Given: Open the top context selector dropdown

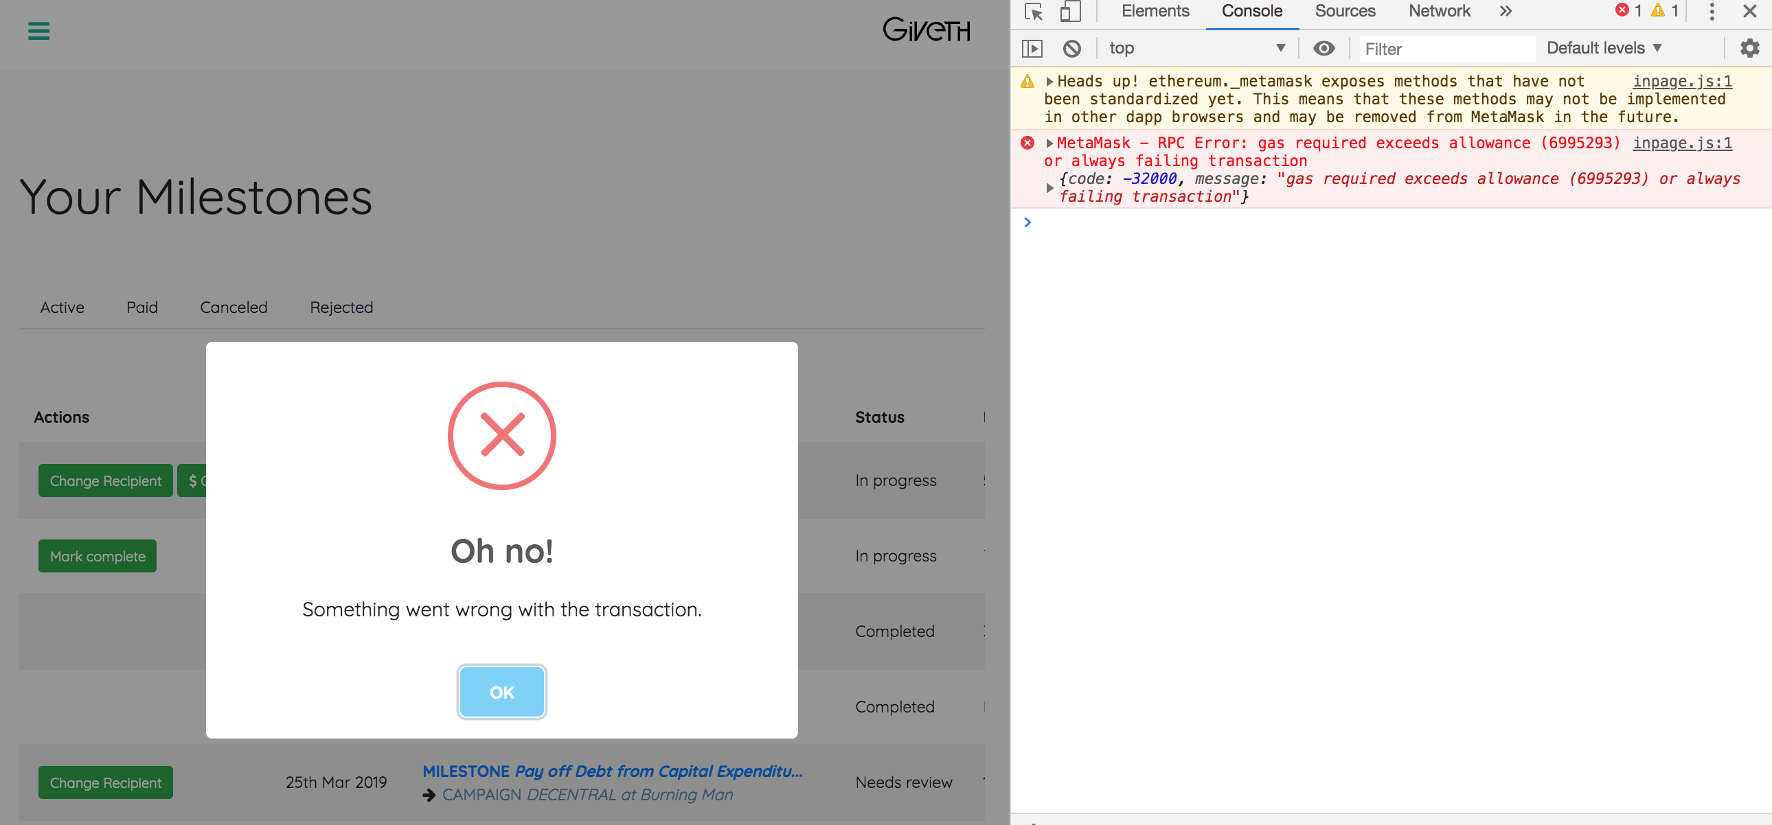Looking at the screenshot, I should [x=1197, y=48].
